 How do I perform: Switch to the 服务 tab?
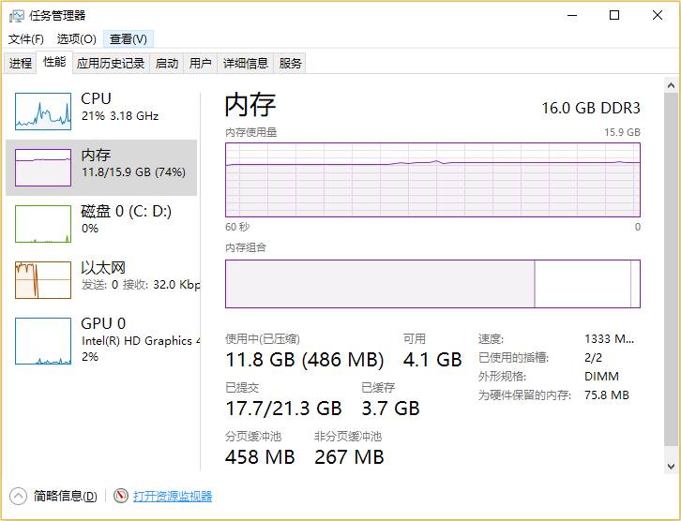(291, 64)
